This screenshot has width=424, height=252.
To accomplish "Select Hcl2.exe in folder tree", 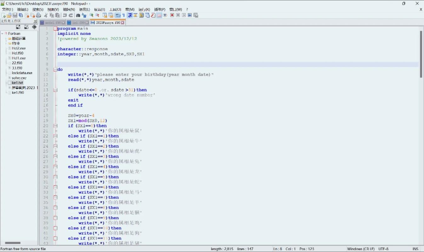I will tap(19, 48).
